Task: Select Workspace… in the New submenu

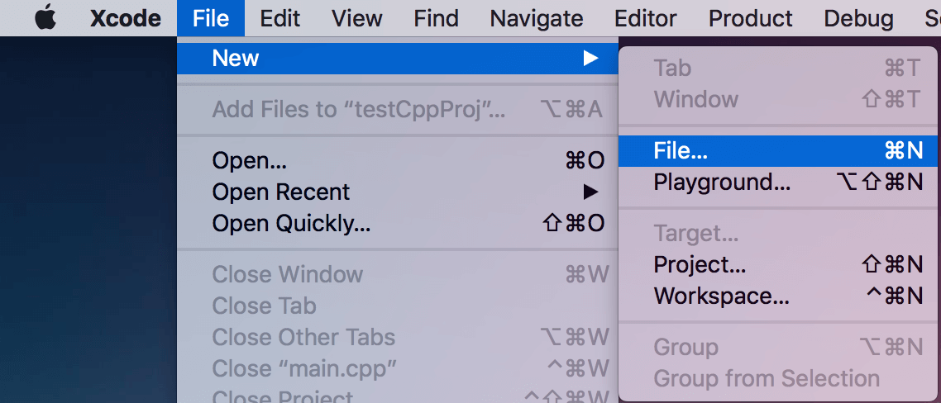Action: click(721, 296)
